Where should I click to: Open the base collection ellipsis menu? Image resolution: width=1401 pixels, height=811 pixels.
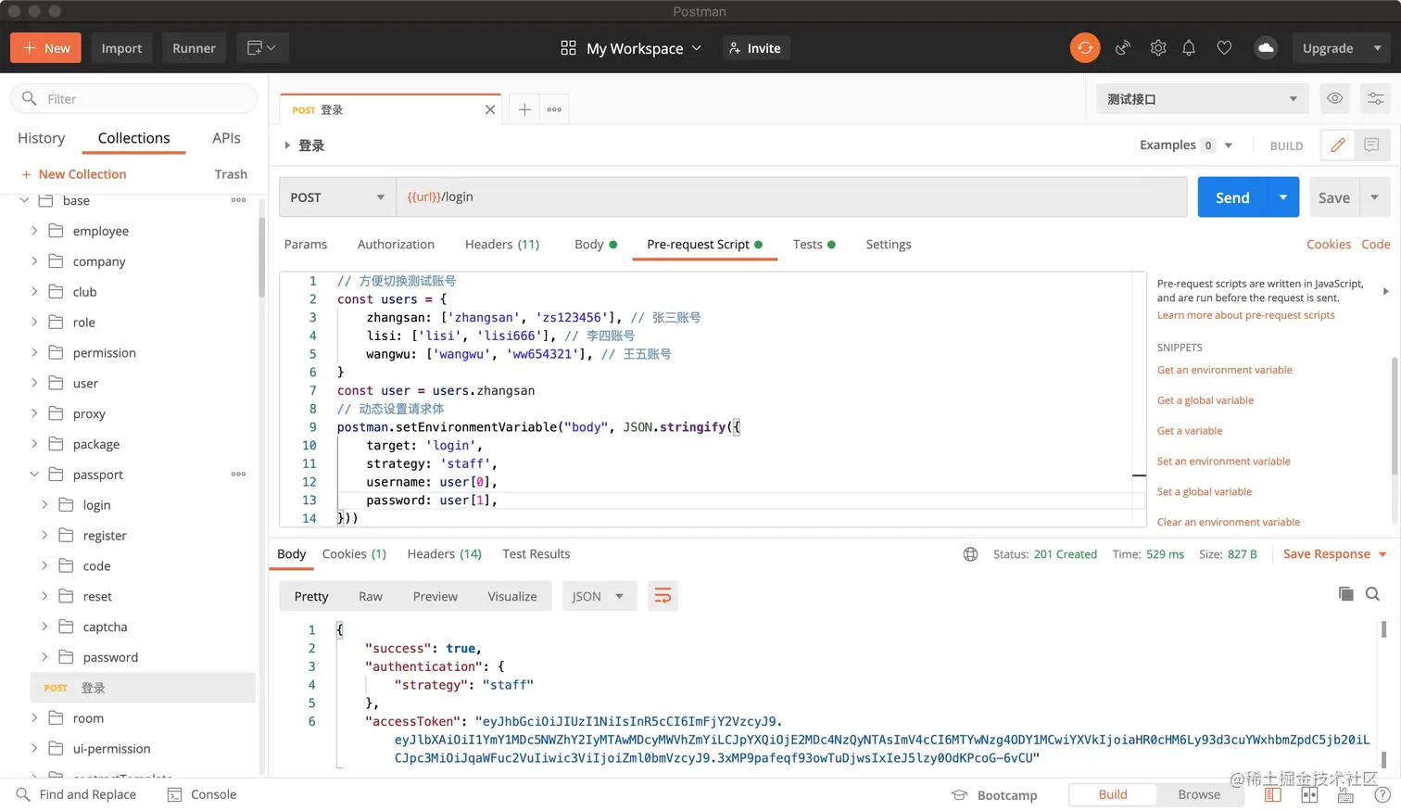click(238, 200)
